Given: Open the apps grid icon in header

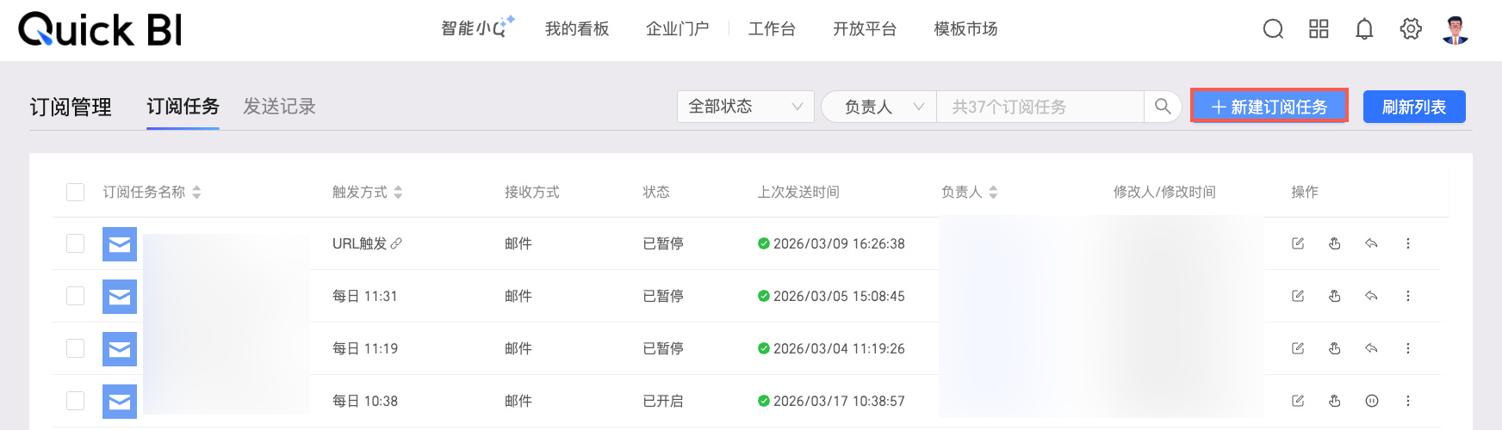Looking at the screenshot, I should (1319, 29).
